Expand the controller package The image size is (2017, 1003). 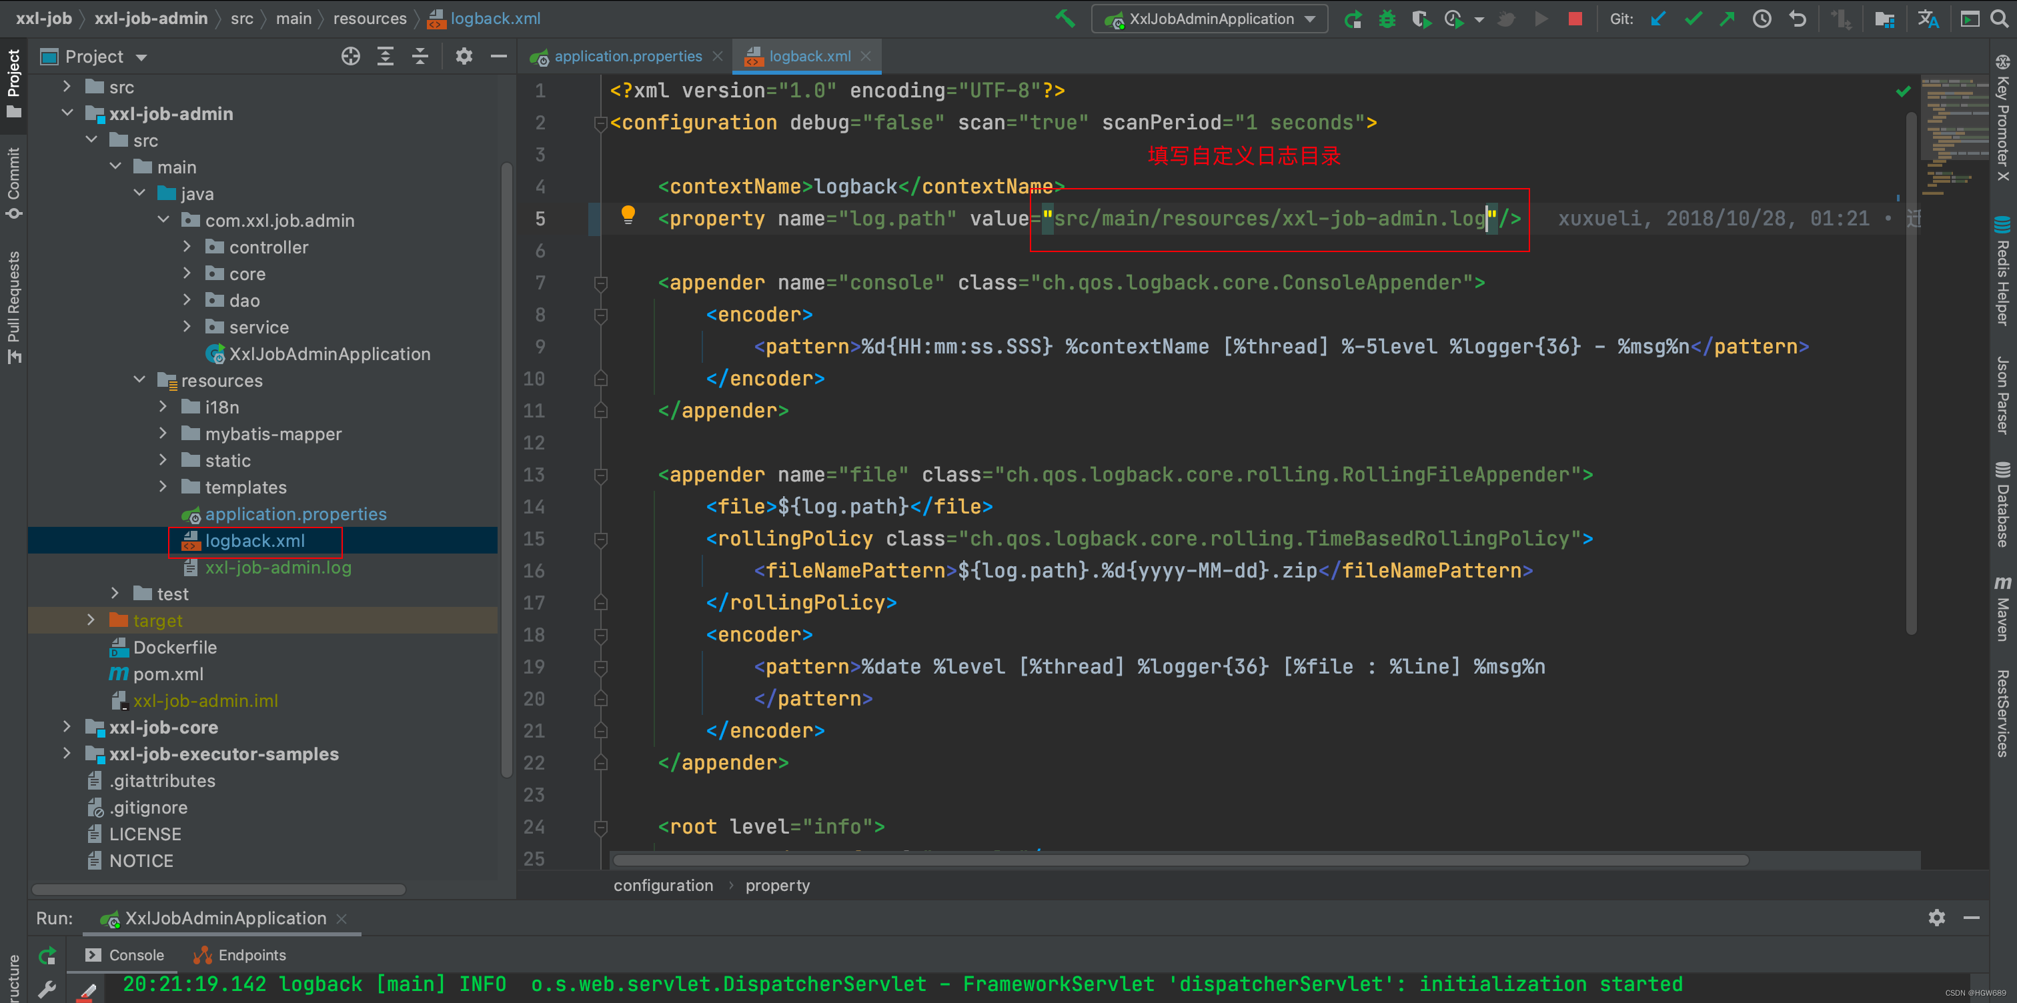187,247
